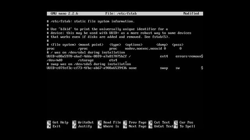
Task: Click the '/dev/md0' device entry
Action: pyautogui.click(x=55, y=60)
